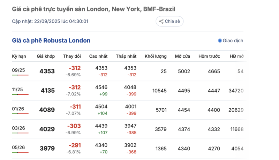Open the 09/25 contract row label
This screenshot has width=279, height=160.
(18, 70)
